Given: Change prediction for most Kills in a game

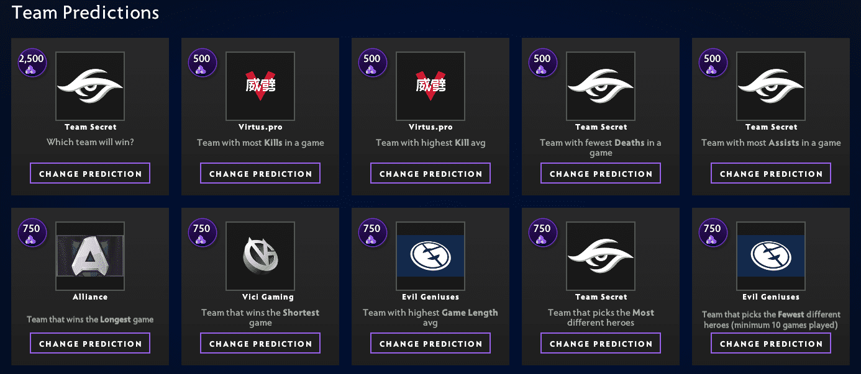Looking at the screenshot, I should (x=260, y=174).
